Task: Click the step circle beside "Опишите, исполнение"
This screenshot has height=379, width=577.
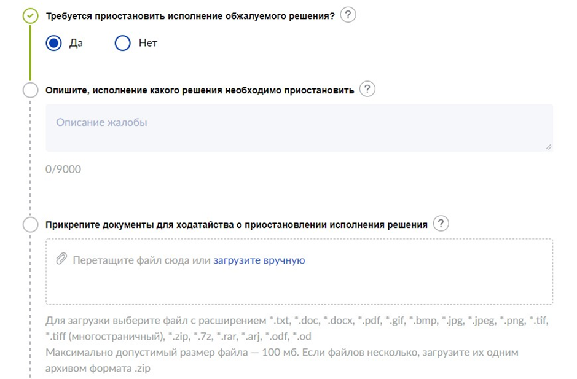Action: pyautogui.click(x=30, y=90)
